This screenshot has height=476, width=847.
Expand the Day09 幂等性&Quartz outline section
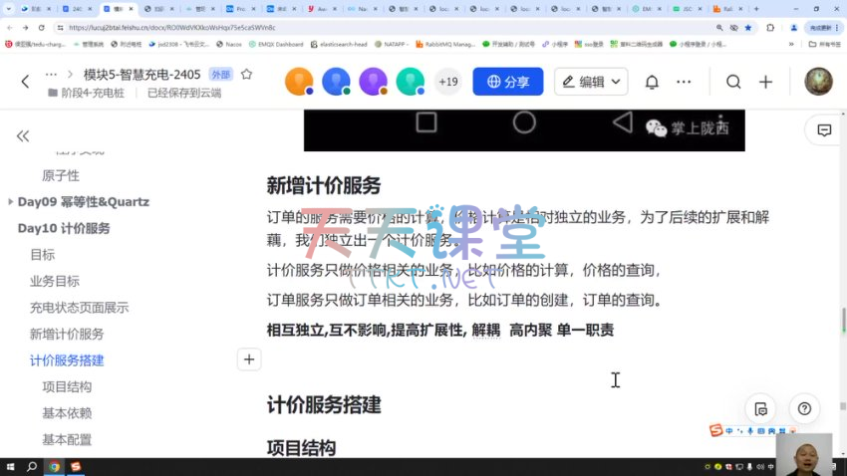click(10, 202)
